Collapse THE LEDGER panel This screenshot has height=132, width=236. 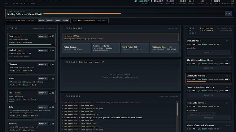(x=63, y=96)
